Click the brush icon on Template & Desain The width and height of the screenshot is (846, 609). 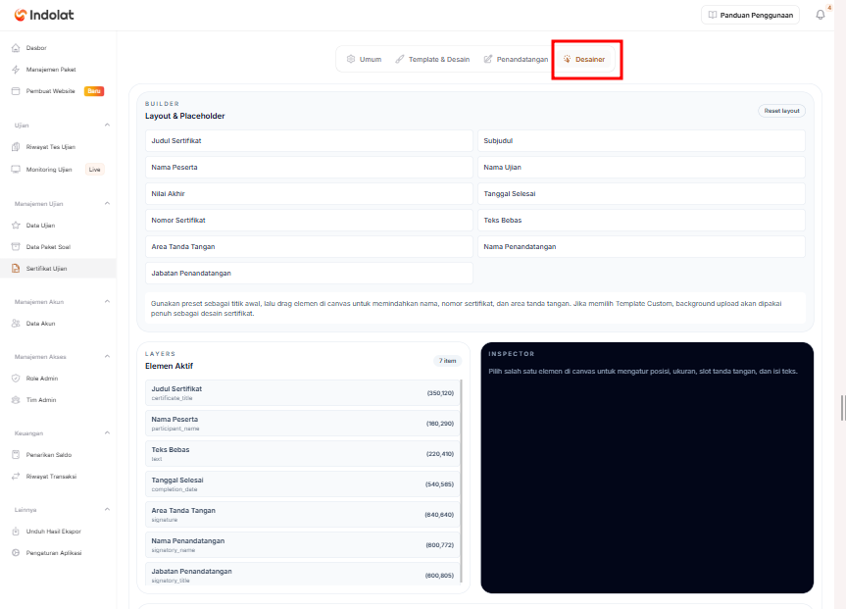tap(400, 59)
